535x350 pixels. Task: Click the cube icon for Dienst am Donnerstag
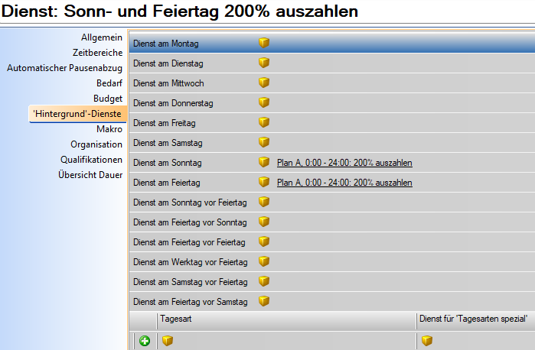click(x=264, y=102)
